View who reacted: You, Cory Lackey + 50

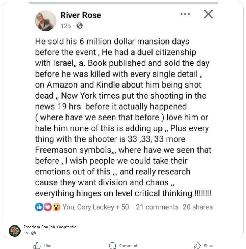96,207
